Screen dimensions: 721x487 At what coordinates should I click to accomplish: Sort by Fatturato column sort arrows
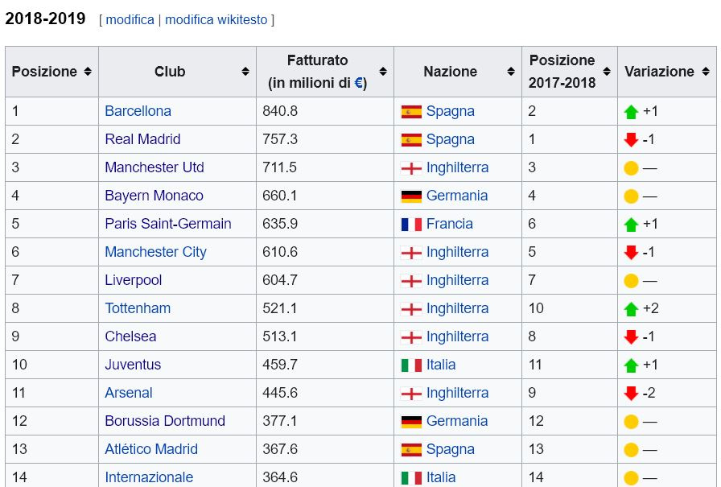[382, 72]
